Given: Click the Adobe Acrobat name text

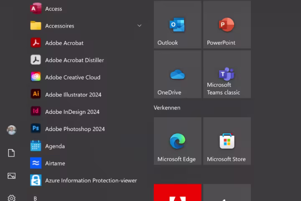Looking at the screenshot, I should pyautogui.click(x=64, y=43).
